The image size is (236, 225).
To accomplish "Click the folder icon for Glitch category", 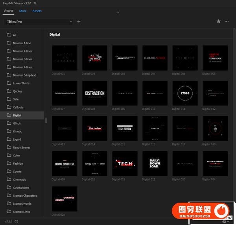I will pyautogui.click(x=9, y=123).
